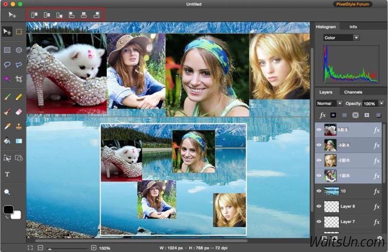
Task: Select the Move tool in the toolbox
Action: (7, 32)
